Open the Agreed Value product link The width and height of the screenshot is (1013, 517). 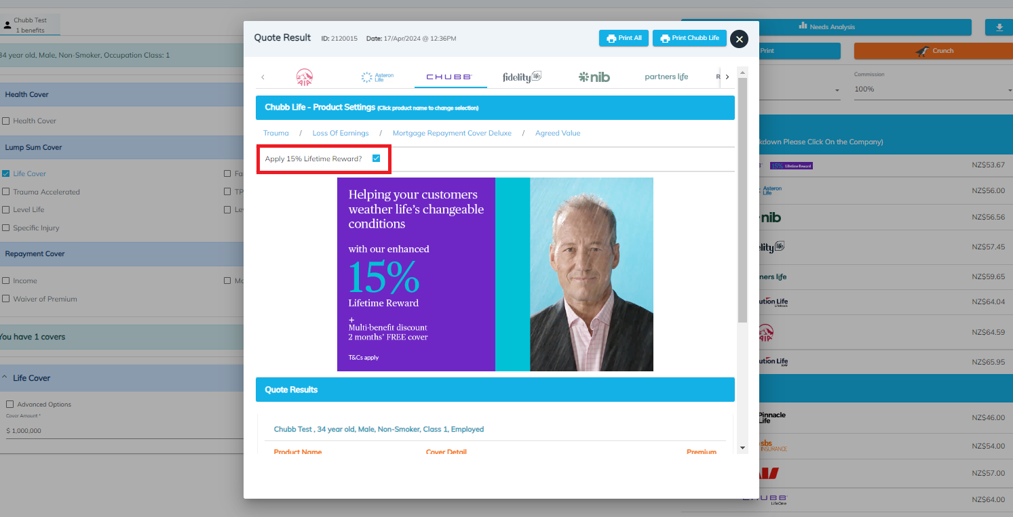(x=558, y=133)
